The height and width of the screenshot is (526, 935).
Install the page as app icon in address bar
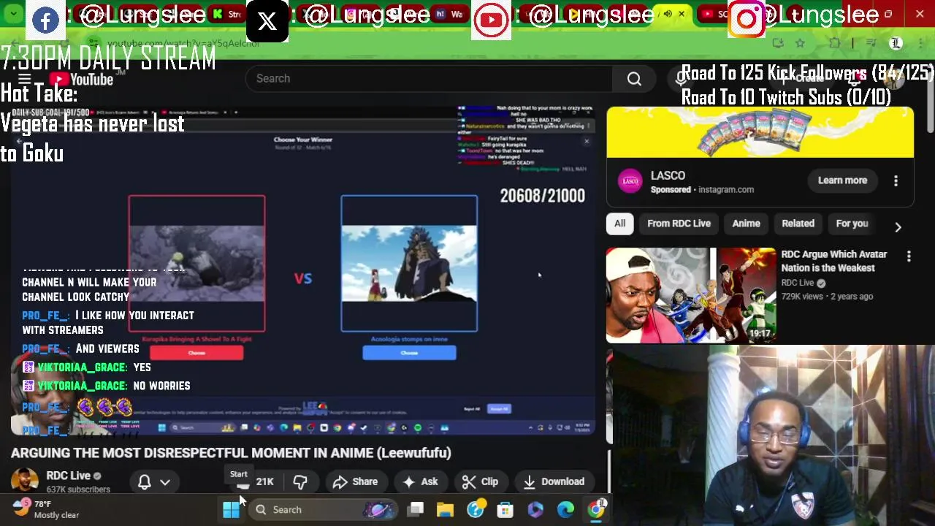(778, 43)
